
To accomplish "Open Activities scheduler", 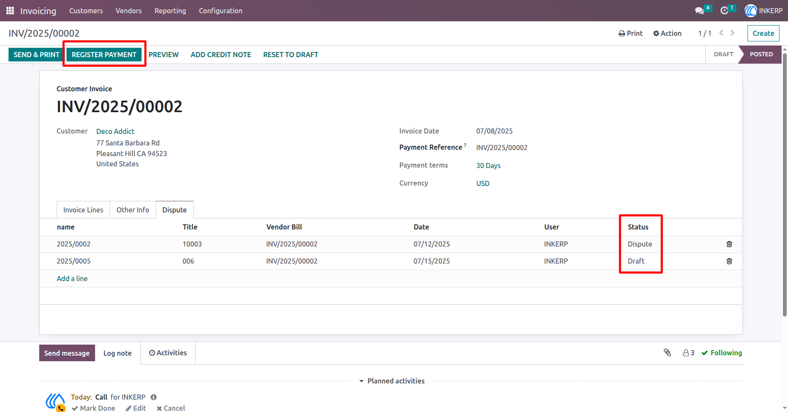I will click(168, 353).
